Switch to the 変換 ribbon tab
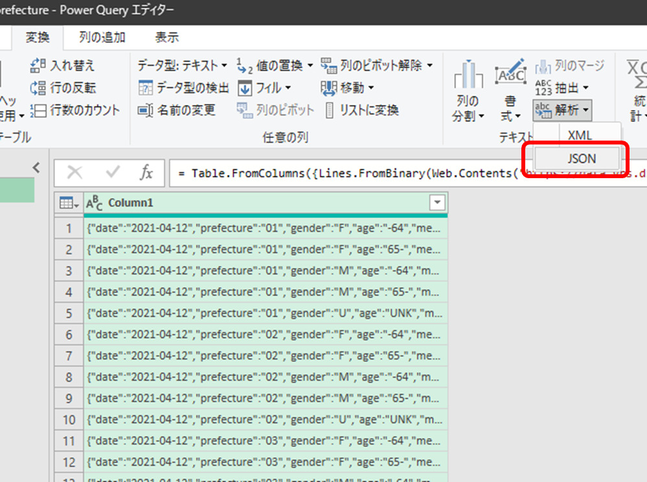 pyautogui.click(x=38, y=38)
